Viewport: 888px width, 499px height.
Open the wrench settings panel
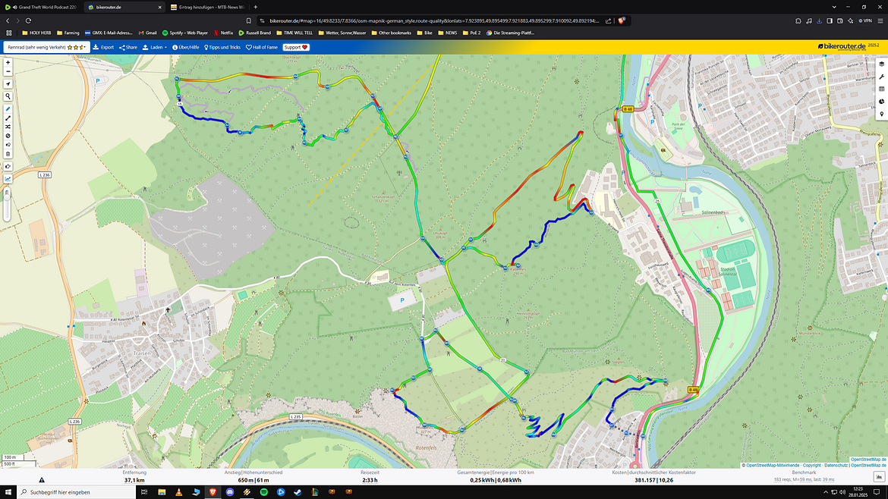(881, 77)
